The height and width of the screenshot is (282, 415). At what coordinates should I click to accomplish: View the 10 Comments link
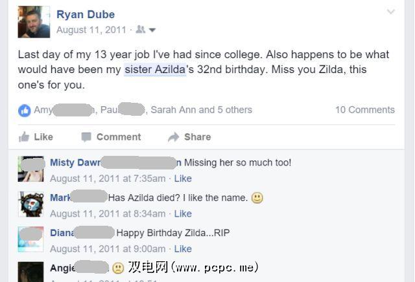pyautogui.click(x=364, y=110)
